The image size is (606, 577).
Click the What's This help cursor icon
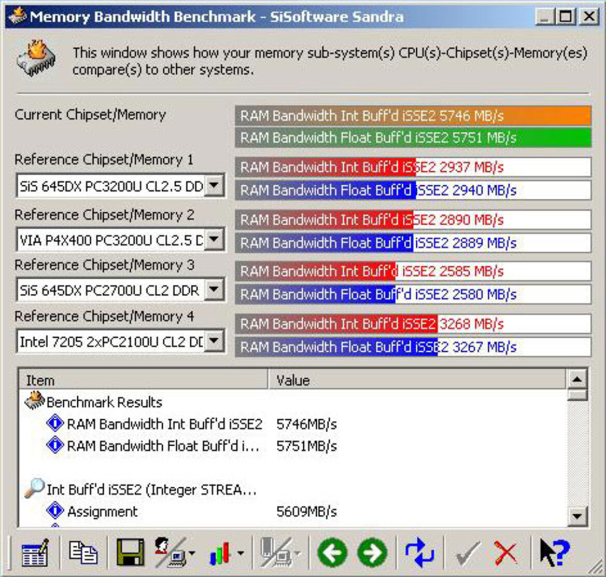tap(555, 553)
